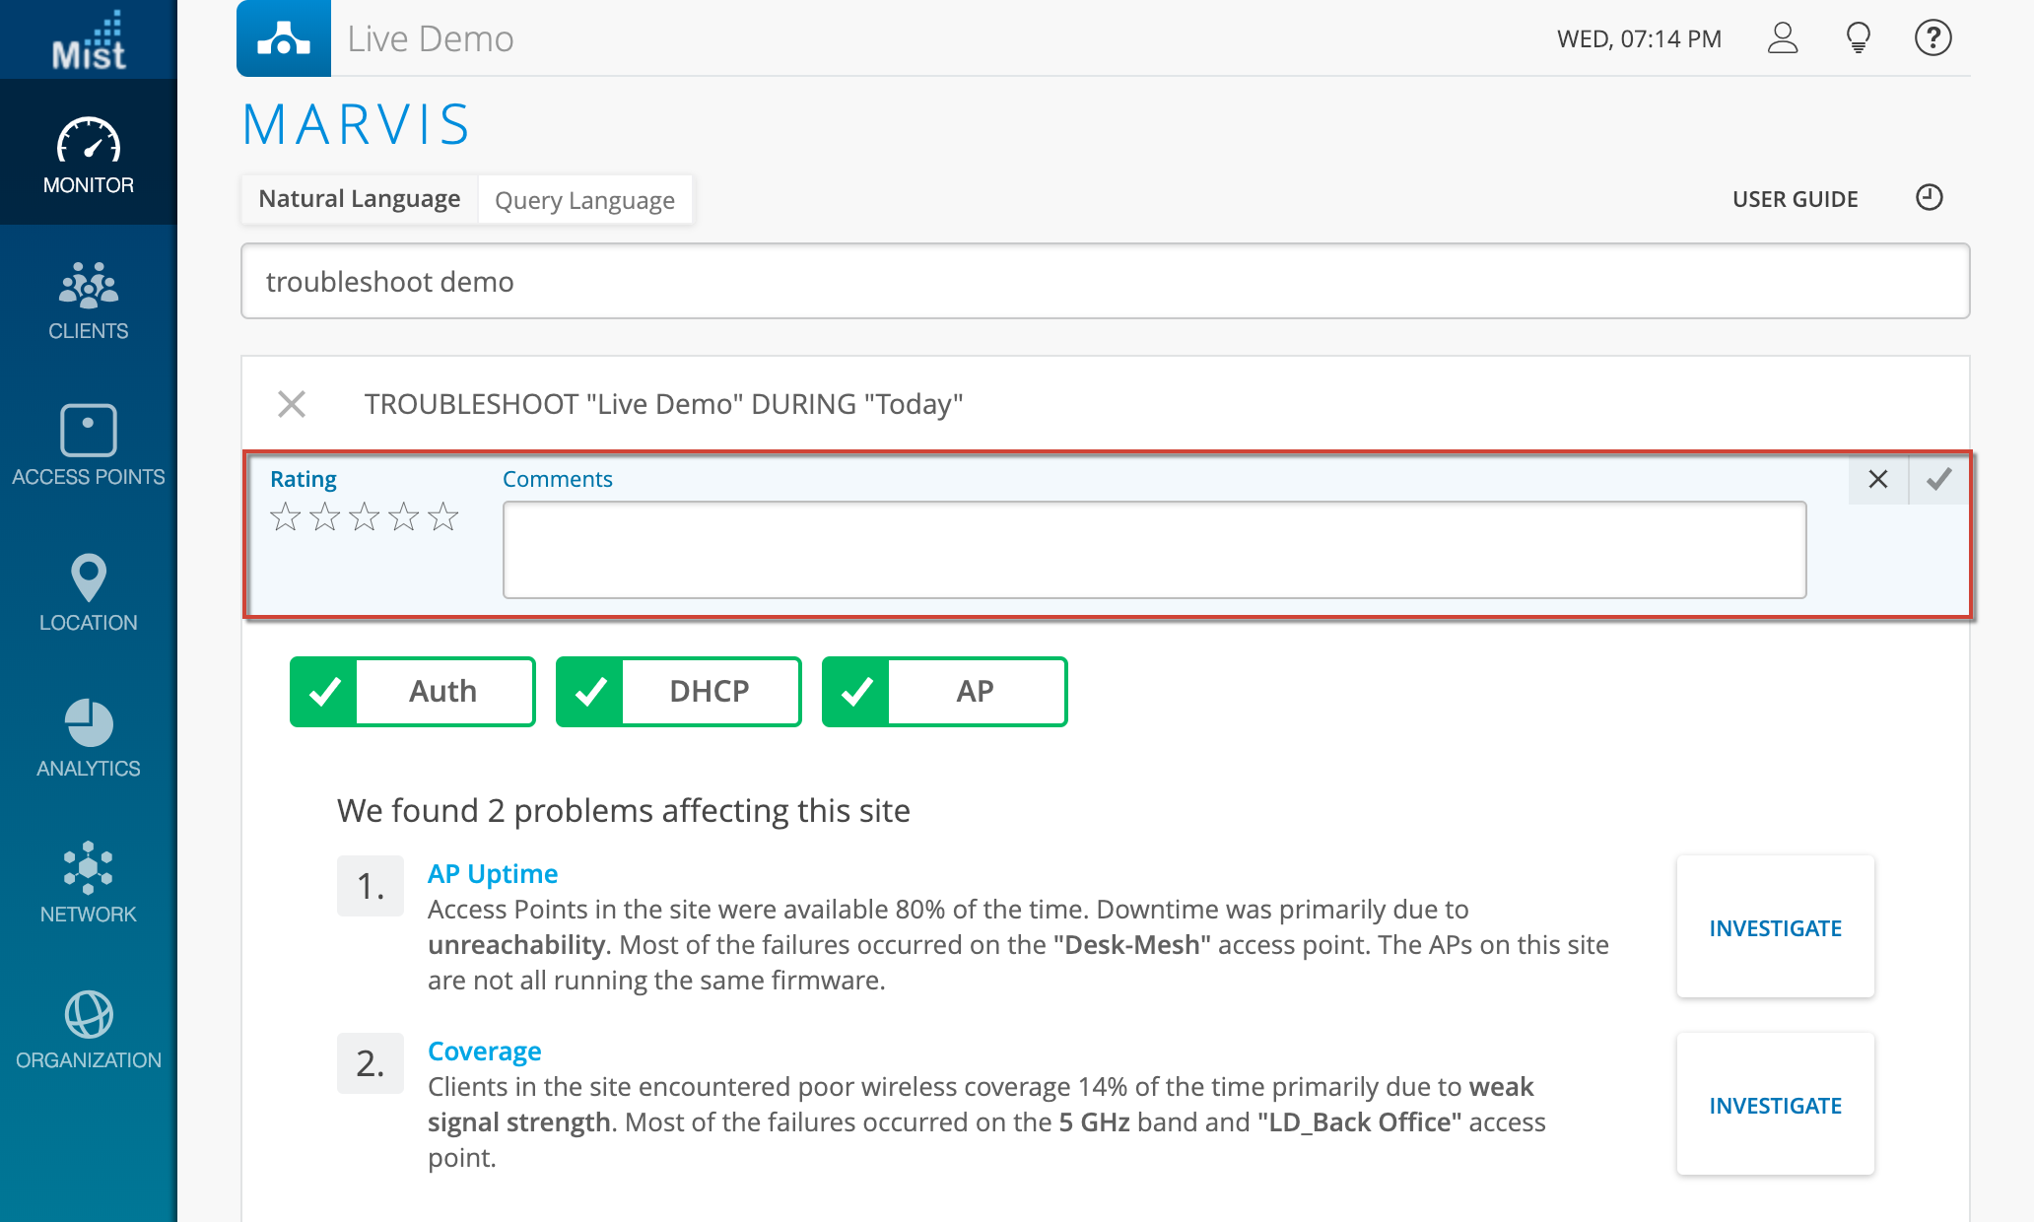Viewport: 2034px width, 1222px height.
Task: Select the Natural Language tab
Action: click(x=360, y=199)
